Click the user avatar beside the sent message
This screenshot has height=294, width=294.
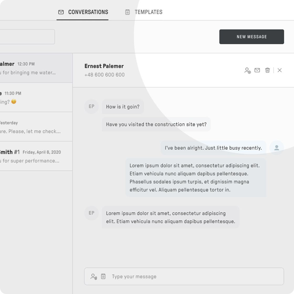tap(277, 148)
